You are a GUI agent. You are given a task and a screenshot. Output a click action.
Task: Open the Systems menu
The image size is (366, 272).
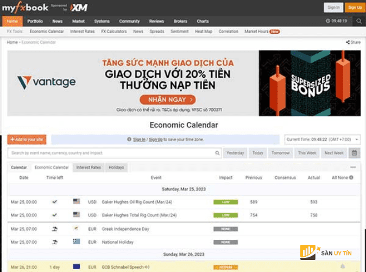102,21
